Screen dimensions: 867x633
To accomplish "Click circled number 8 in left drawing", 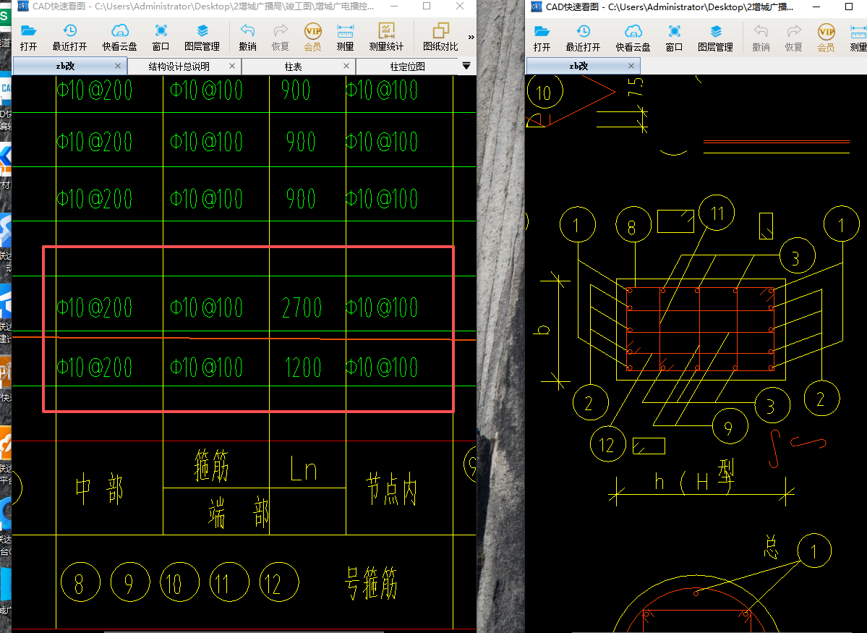I will point(80,582).
